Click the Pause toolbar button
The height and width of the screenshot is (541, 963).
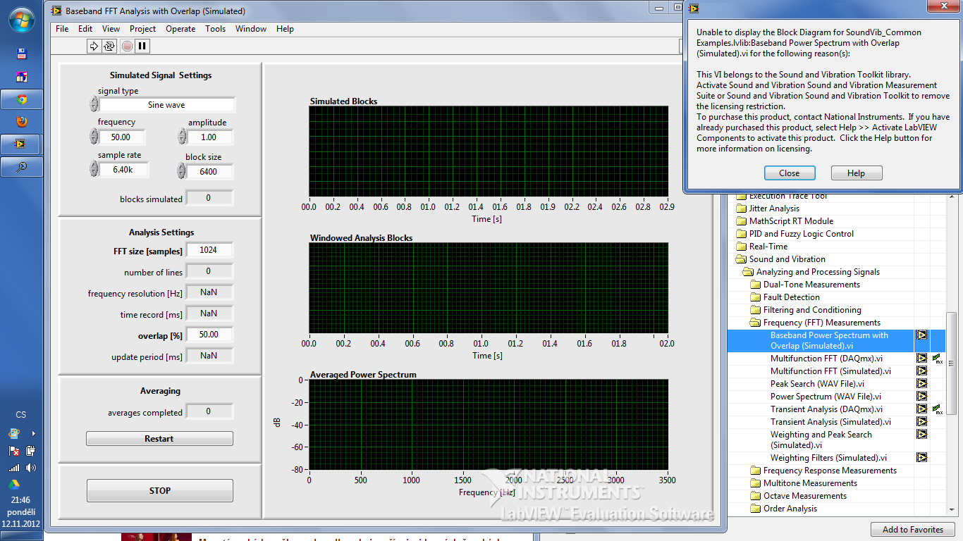pyautogui.click(x=142, y=46)
